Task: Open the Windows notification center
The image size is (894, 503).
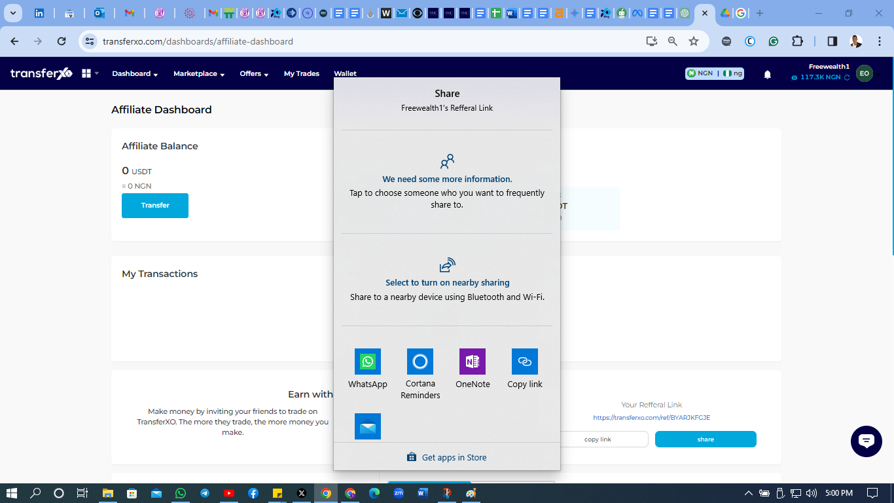Action: point(872,493)
